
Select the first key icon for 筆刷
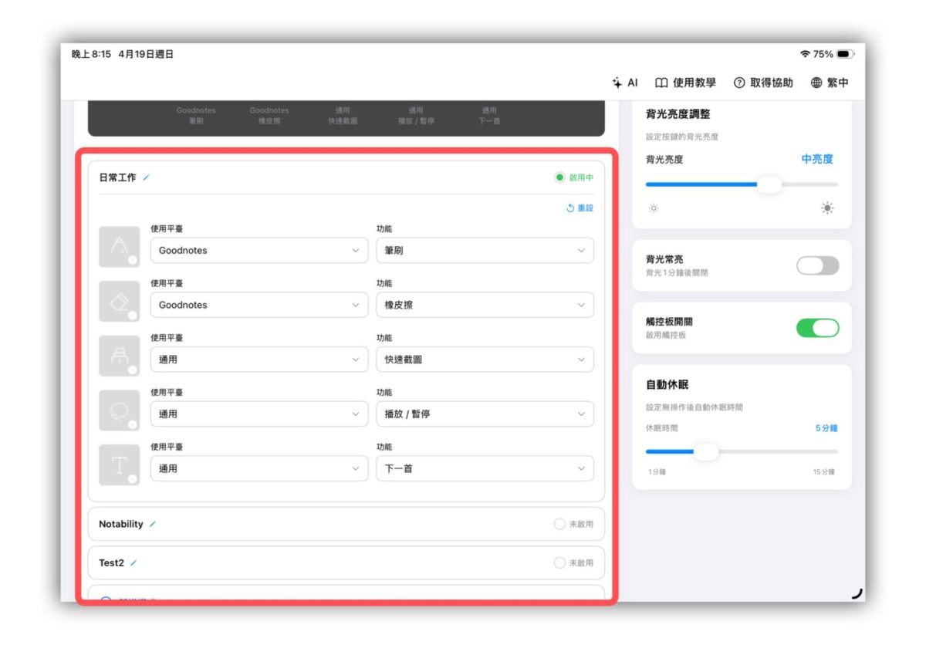tap(120, 247)
